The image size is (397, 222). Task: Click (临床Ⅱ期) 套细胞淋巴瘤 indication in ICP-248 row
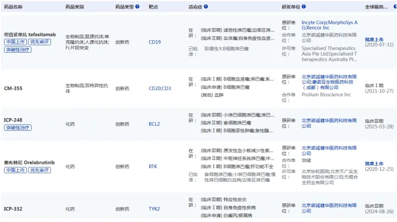pos(226,123)
